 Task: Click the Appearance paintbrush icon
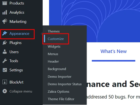click(5, 34)
